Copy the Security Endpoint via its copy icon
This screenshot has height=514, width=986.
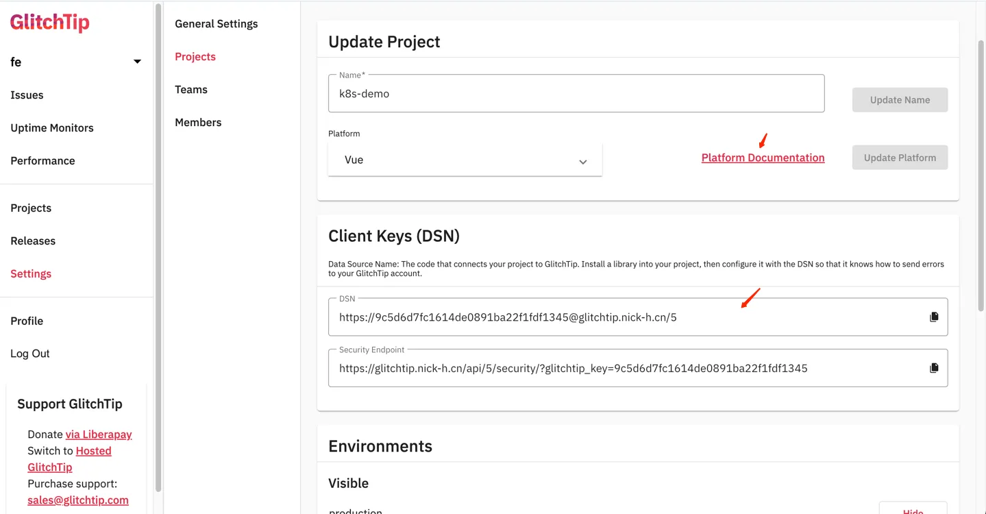coord(933,368)
